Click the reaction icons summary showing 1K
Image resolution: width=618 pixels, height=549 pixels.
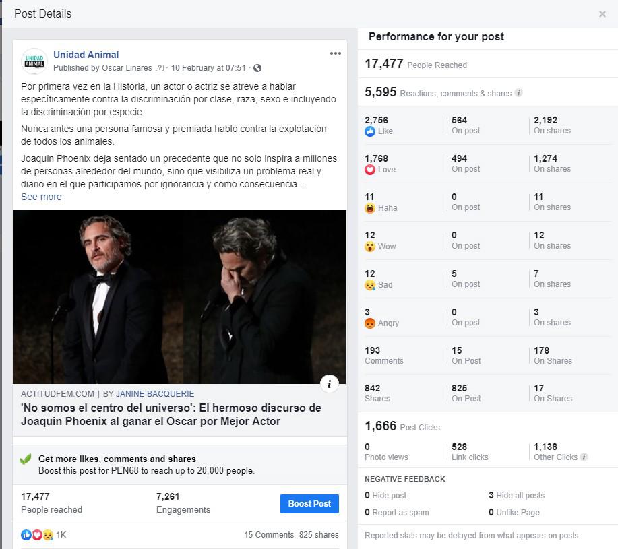pos(43,535)
